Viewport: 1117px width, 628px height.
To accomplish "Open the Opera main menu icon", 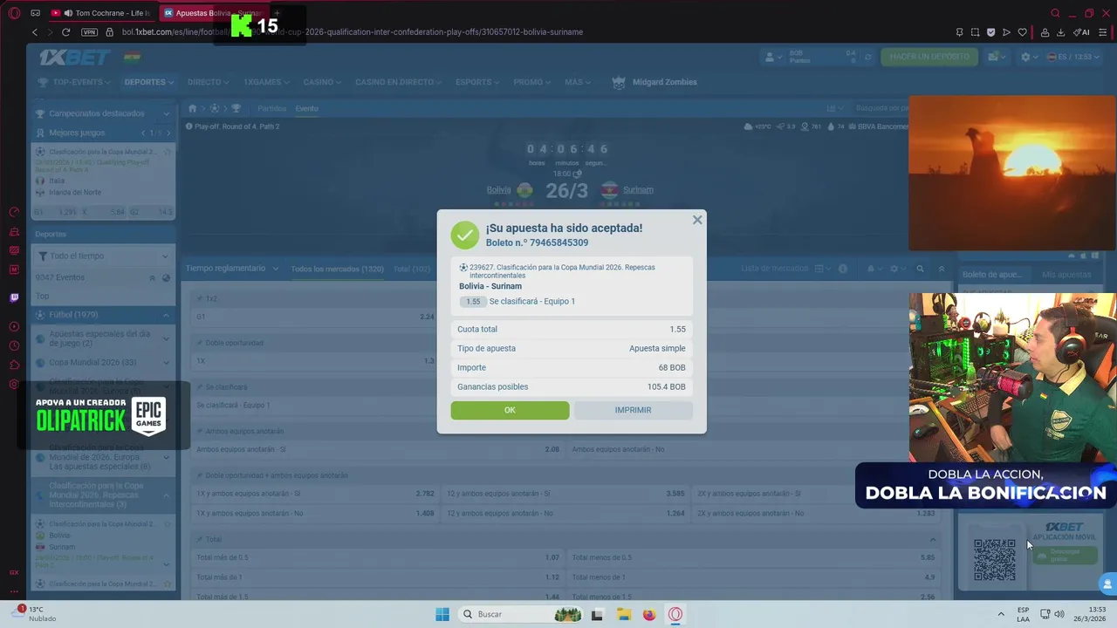I will click(14, 13).
